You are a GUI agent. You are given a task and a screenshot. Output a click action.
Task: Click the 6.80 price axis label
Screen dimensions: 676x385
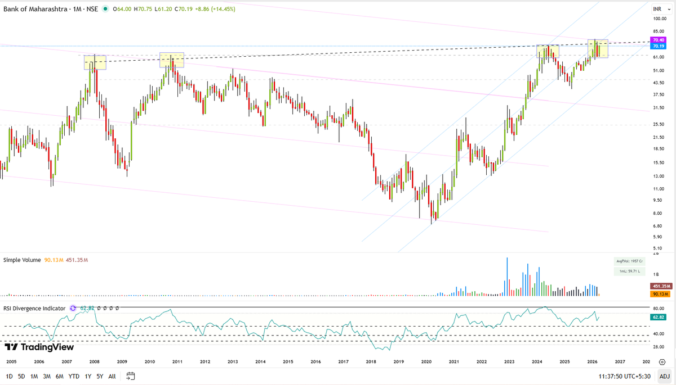coord(657,226)
